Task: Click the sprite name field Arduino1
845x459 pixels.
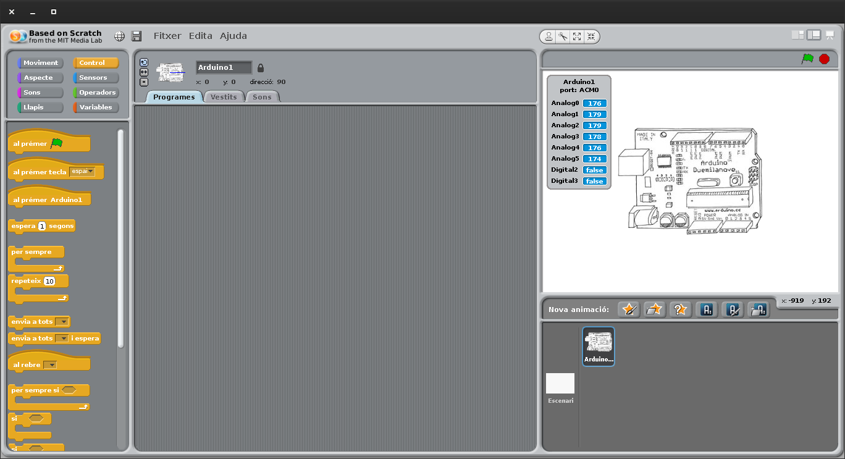Action: tap(224, 67)
